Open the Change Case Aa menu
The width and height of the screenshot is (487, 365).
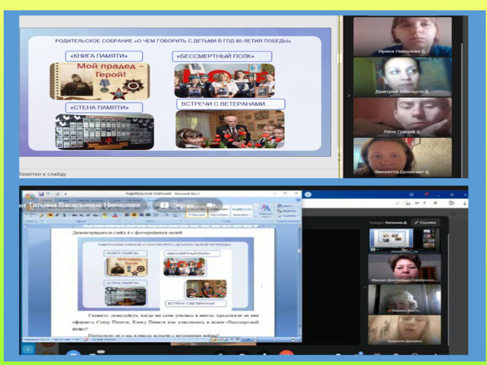(96, 215)
